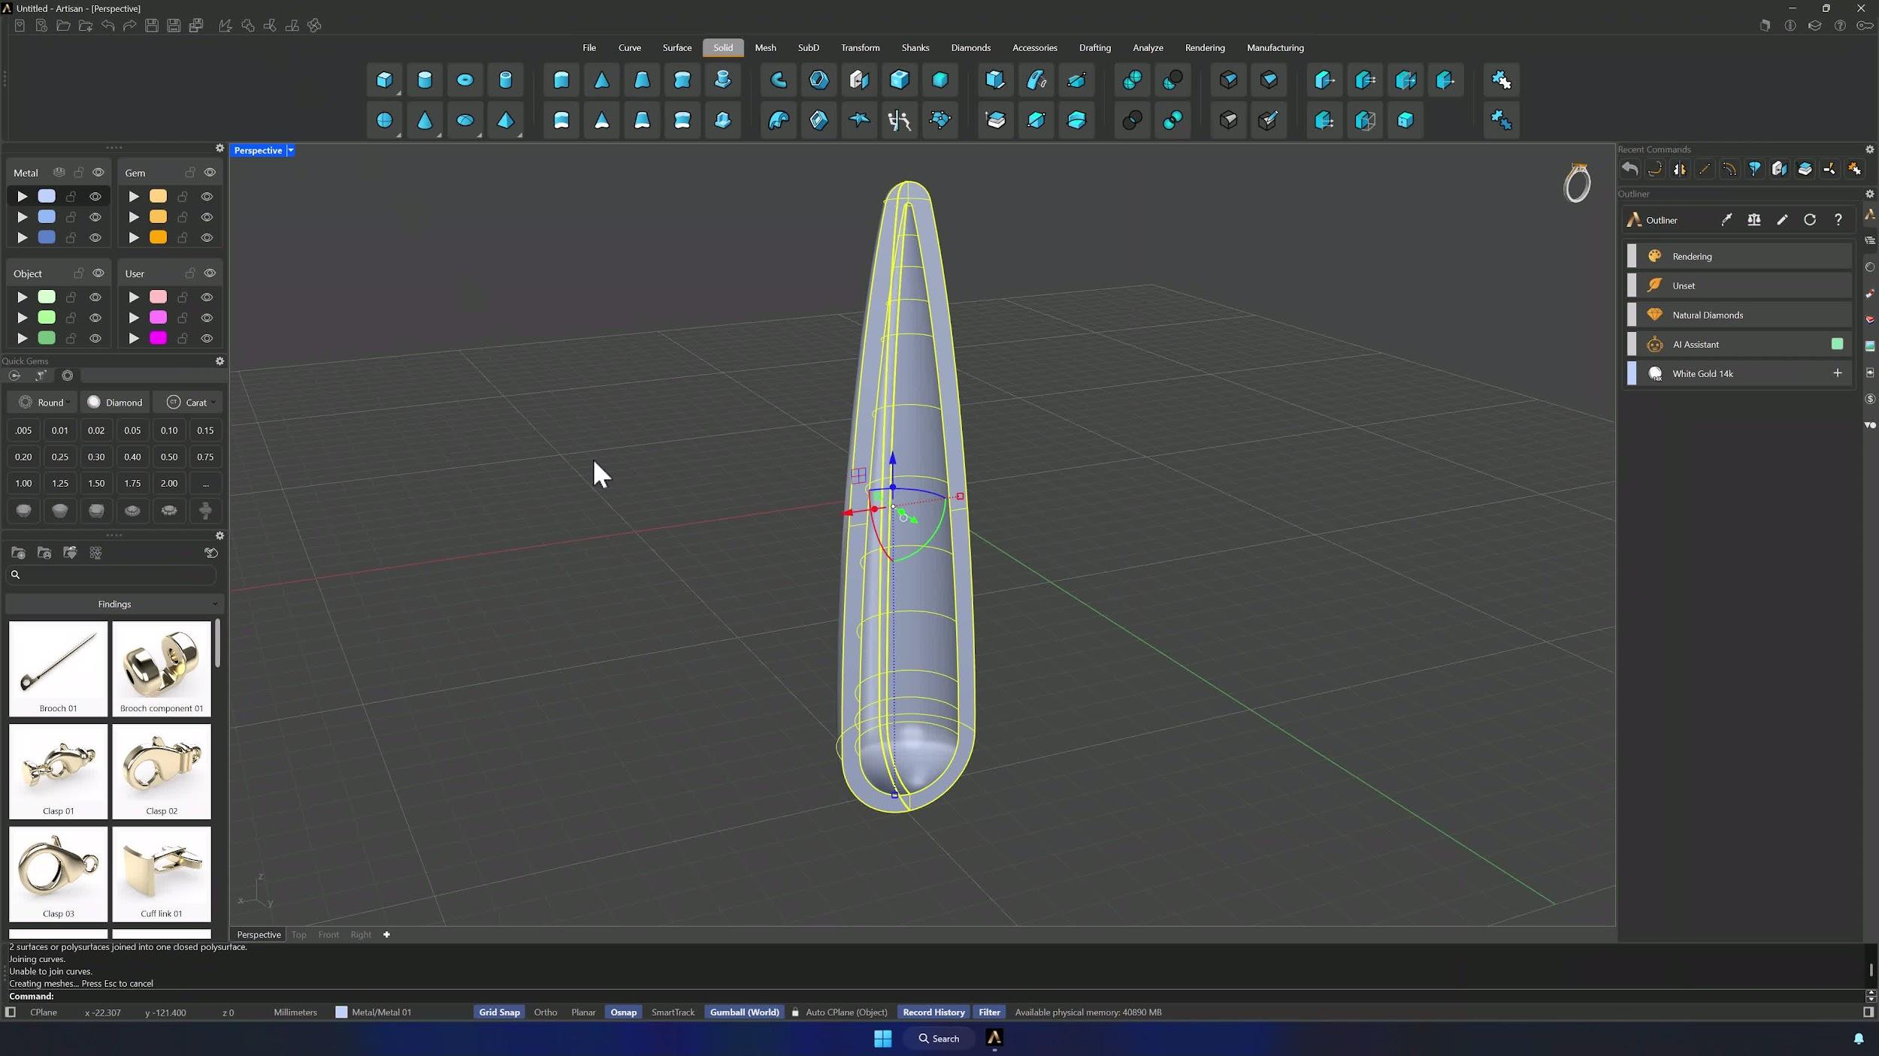The height and width of the screenshot is (1056, 1879).
Task: Click the edit edge cube with pencil icon
Action: [1269, 120]
